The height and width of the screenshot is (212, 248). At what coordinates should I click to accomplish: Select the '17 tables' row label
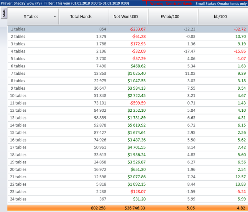point(18,147)
